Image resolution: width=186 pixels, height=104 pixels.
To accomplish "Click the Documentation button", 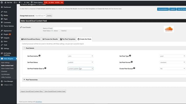I will 163,9.
